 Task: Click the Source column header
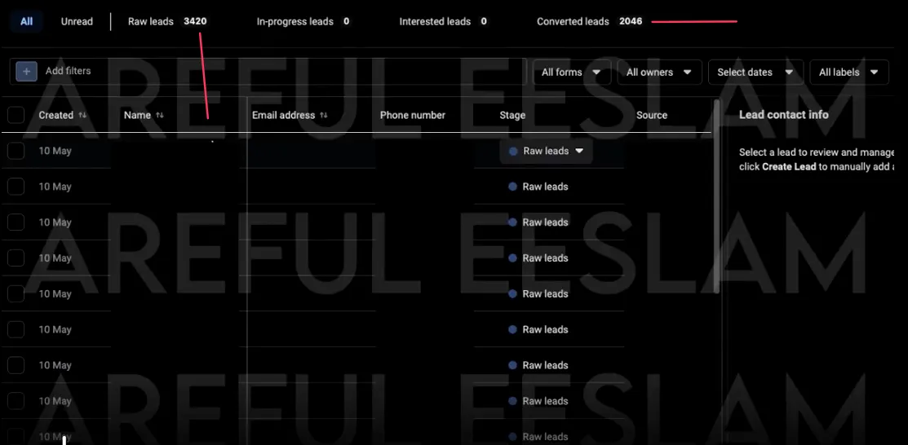click(652, 115)
